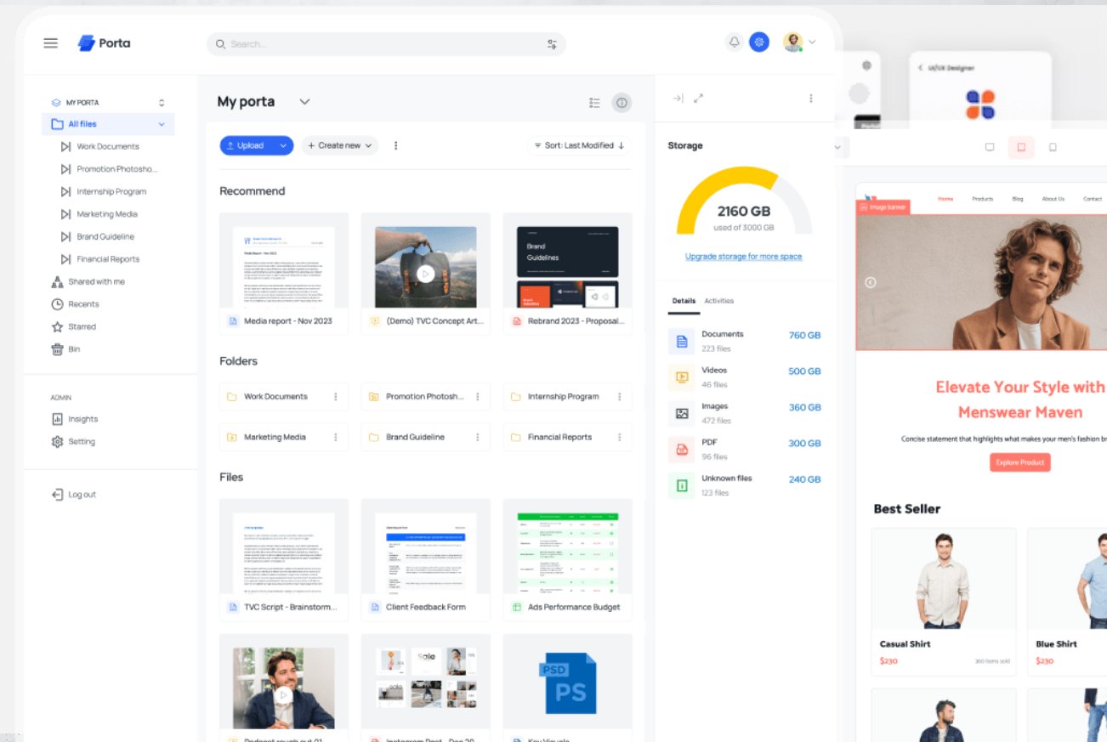Viewport: 1107px width, 742px height.
Task: Collapse the All files tree
Action: (x=162, y=125)
